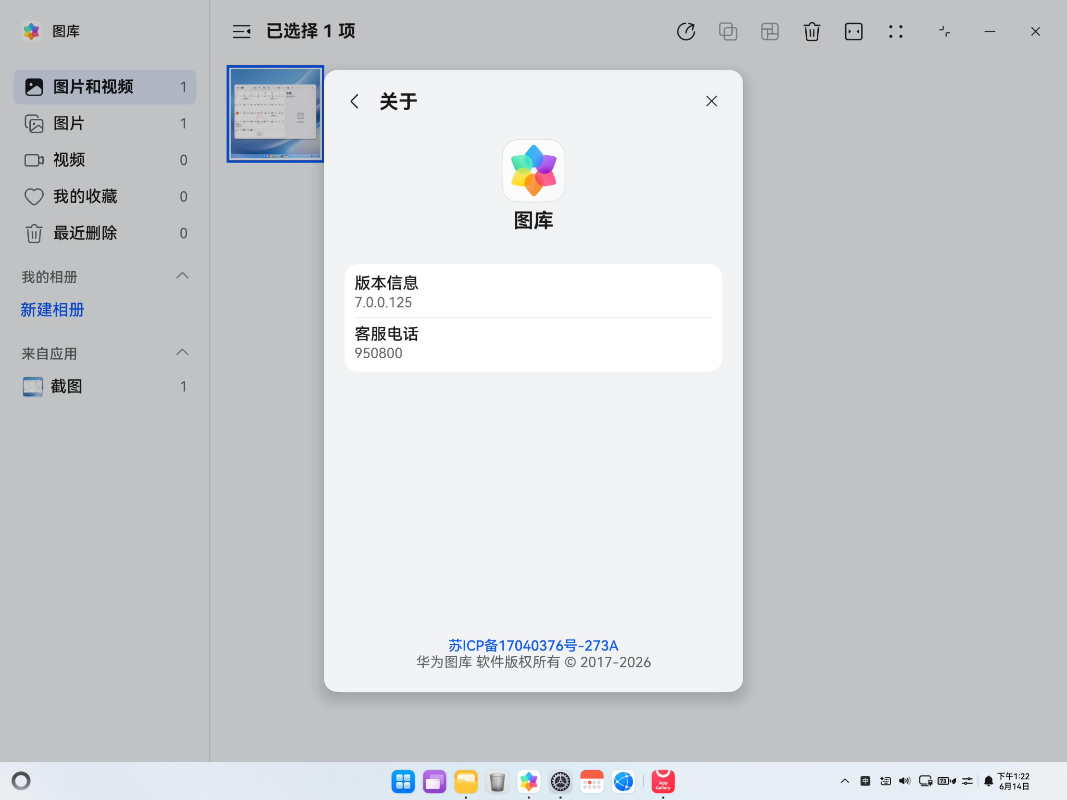Click the collage grid toolbar icon
1067x800 pixels.
coord(770,32)
